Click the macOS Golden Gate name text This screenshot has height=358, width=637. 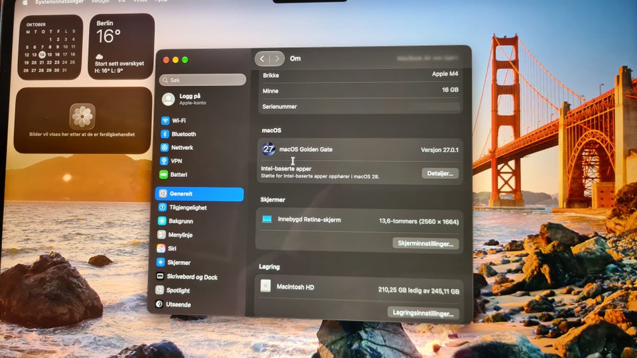tap(306, 149)
